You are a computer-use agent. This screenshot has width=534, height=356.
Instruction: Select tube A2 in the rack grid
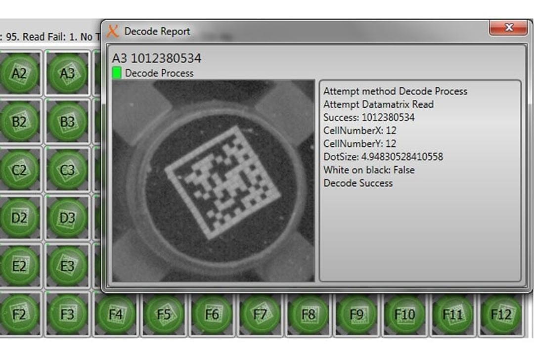19,73
